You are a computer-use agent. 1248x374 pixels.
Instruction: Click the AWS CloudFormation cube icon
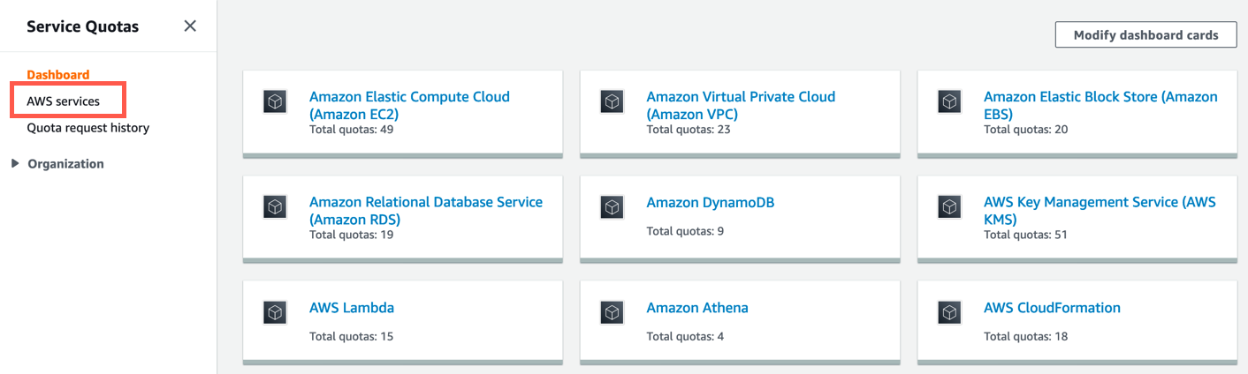(x=949, y=312)
